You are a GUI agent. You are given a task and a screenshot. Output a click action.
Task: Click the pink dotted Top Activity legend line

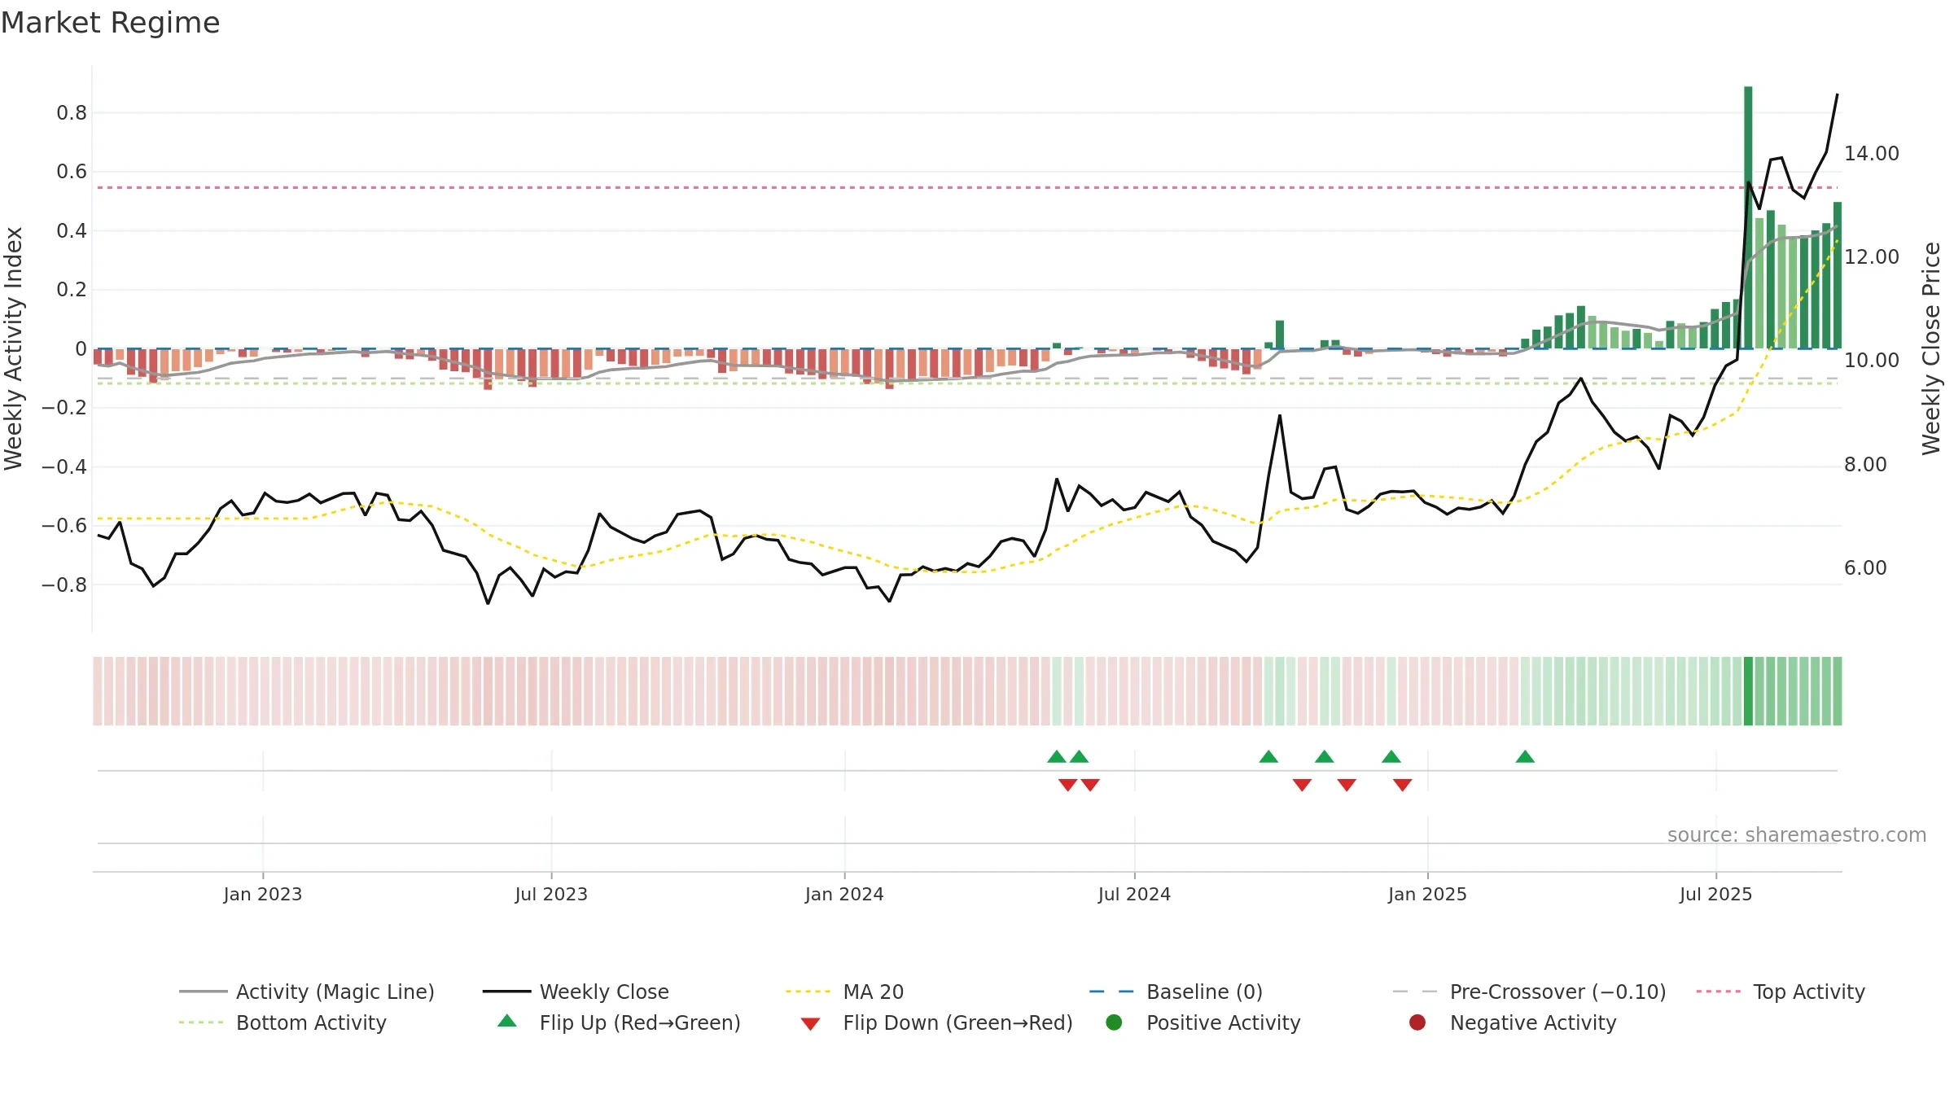pyautogui.click(x=1719, y=992)
